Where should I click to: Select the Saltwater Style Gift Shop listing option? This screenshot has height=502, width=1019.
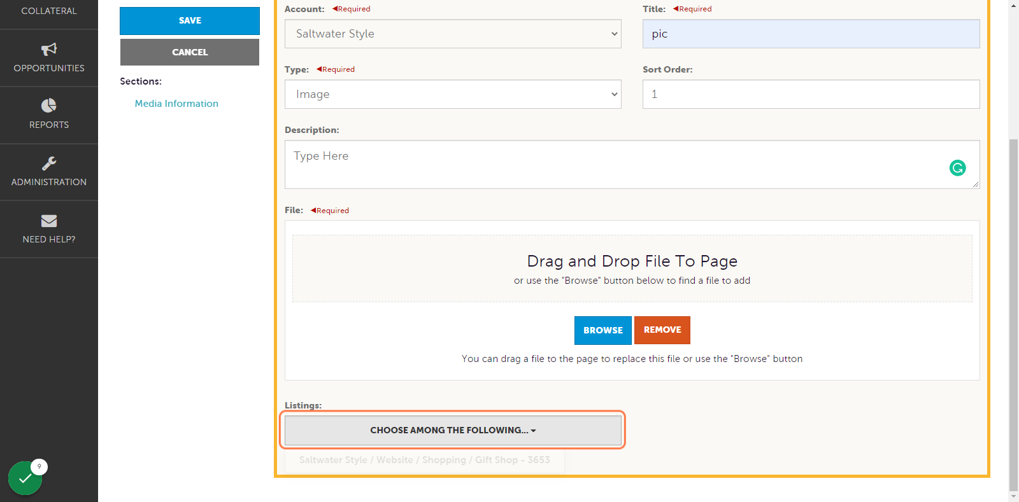click(425, 460)
